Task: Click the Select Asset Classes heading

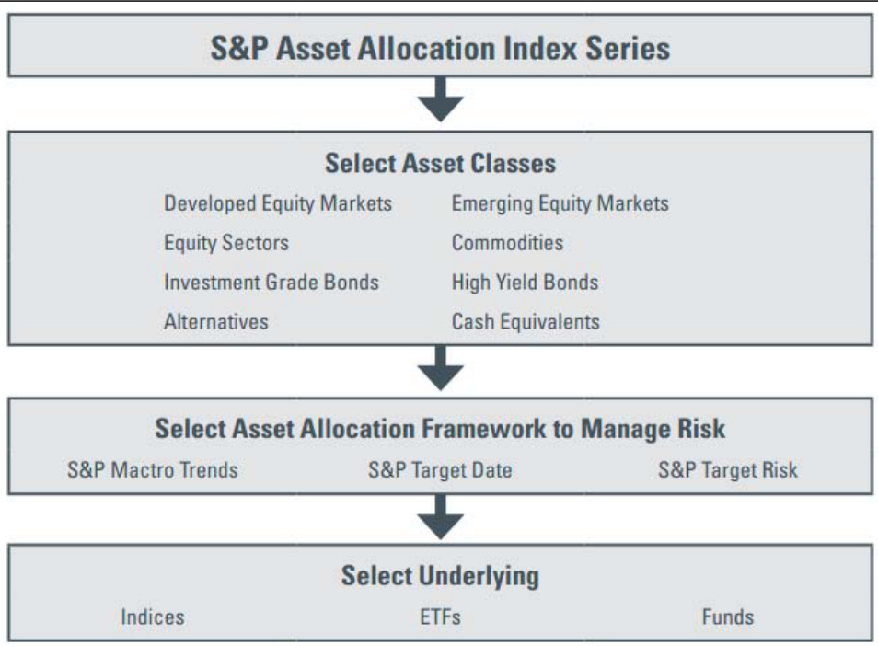Action: [440, 164]
